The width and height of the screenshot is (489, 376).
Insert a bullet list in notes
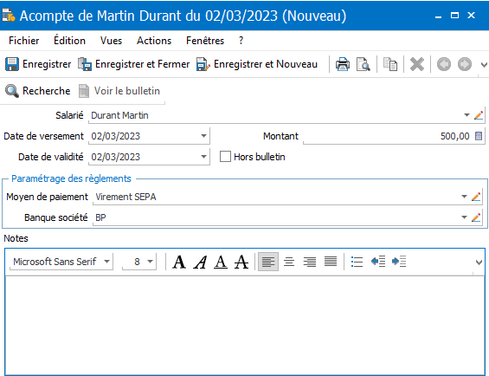(x=357, y=262)
